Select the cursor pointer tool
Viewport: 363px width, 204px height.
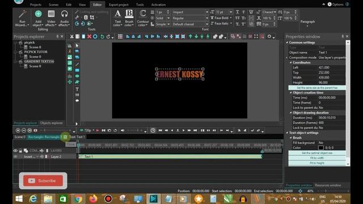[x=77, y=45]
